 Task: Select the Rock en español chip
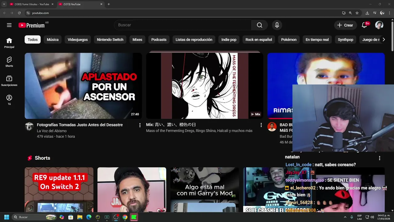[259, 39]
